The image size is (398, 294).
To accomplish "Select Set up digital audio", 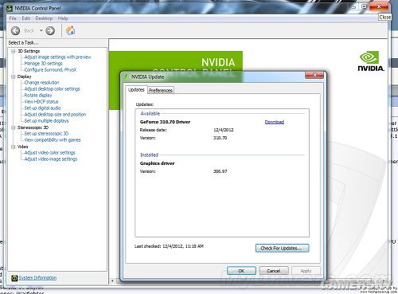I will click(42, 108).
